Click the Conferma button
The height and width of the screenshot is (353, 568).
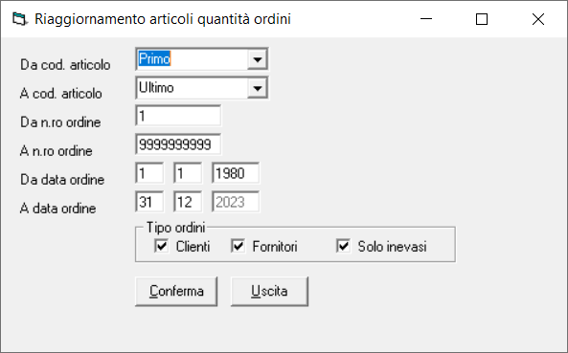pos(176,292)
